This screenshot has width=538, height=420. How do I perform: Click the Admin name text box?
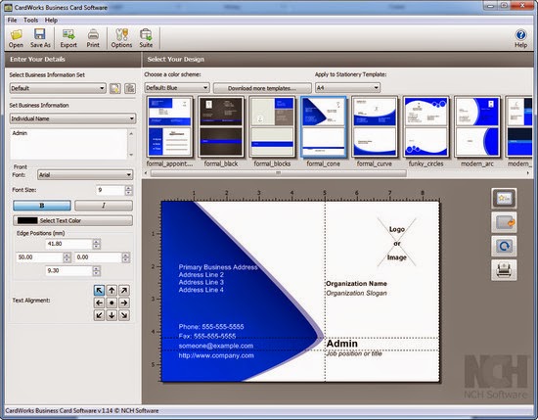coord(69,144)
